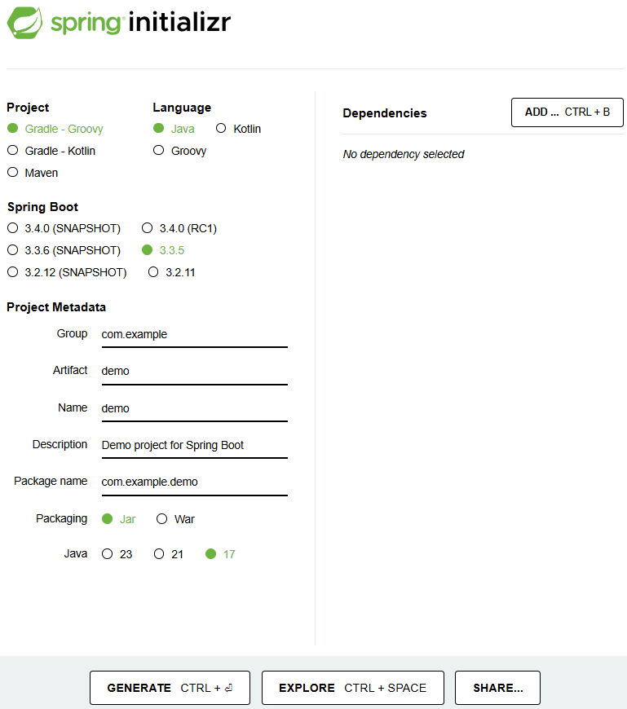Pick Groovy as the language

click(x=179, y=151)
